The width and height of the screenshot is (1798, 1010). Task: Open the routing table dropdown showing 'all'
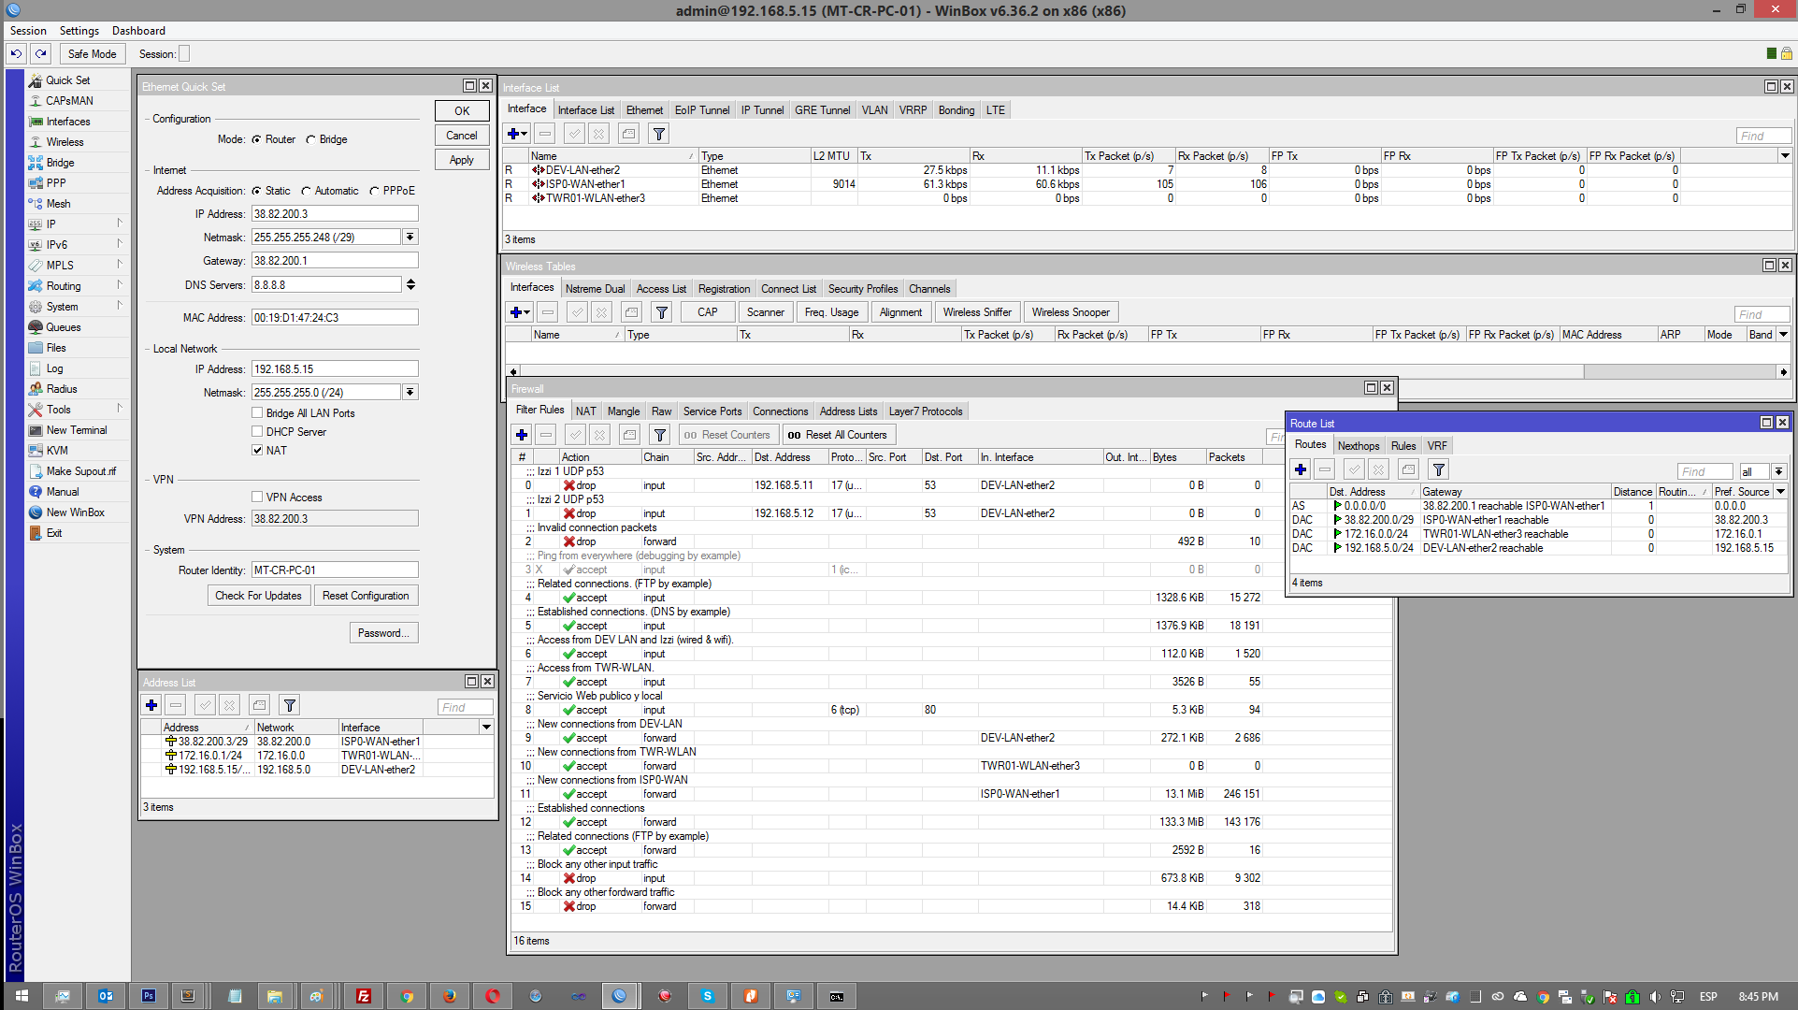tap(1780, 470)
